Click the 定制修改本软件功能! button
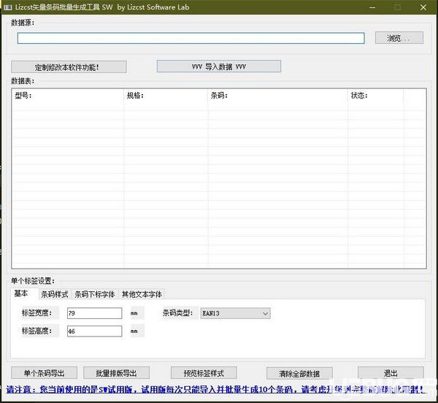The height and width of the screenshot is (403, 438). [x=69, y=67]
